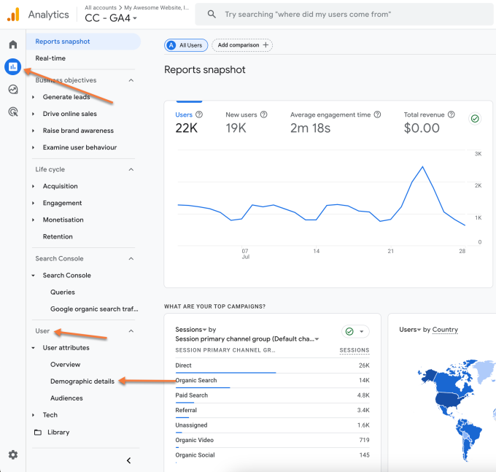Image resolution: width=496 pixels, height=472 pixels.
Task: Expand Examine user behaviour item
Action: [x=34, y=147]
